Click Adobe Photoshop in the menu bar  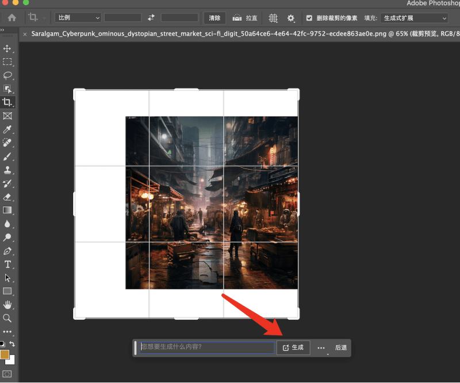(432, 3)
